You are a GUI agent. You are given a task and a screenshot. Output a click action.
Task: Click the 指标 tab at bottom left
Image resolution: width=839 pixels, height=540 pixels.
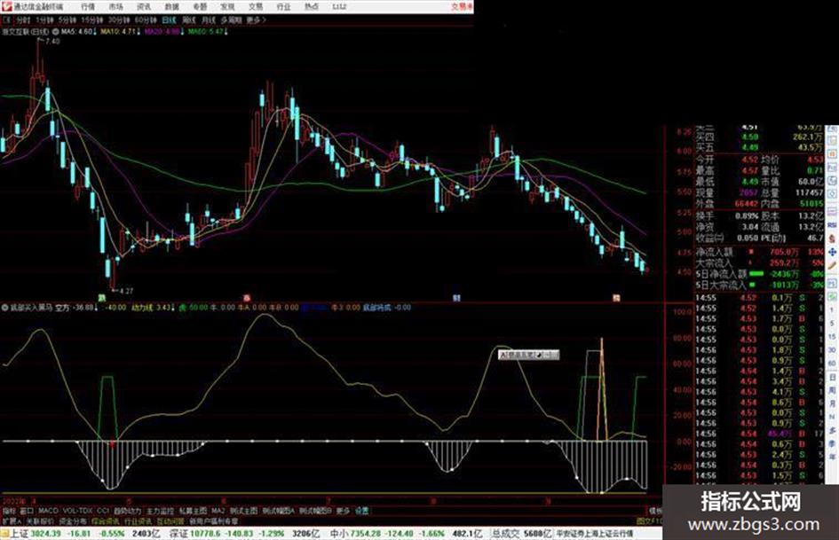(x=9, y=511)
